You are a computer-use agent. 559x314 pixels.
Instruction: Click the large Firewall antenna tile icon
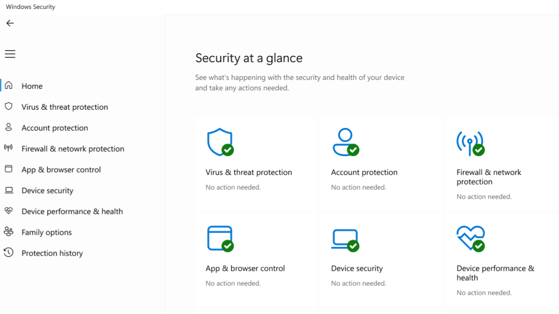click(471, 144)
